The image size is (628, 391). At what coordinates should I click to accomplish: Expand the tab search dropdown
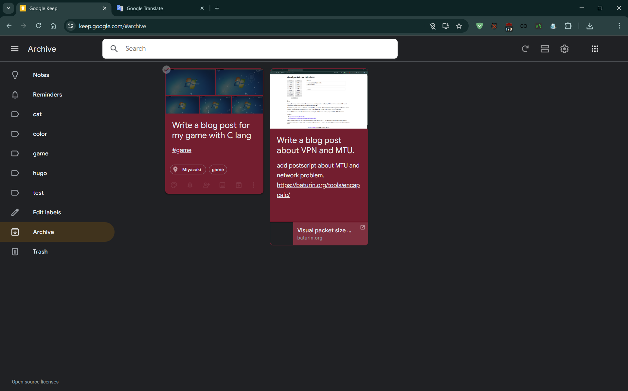click(x=9, y=9)
